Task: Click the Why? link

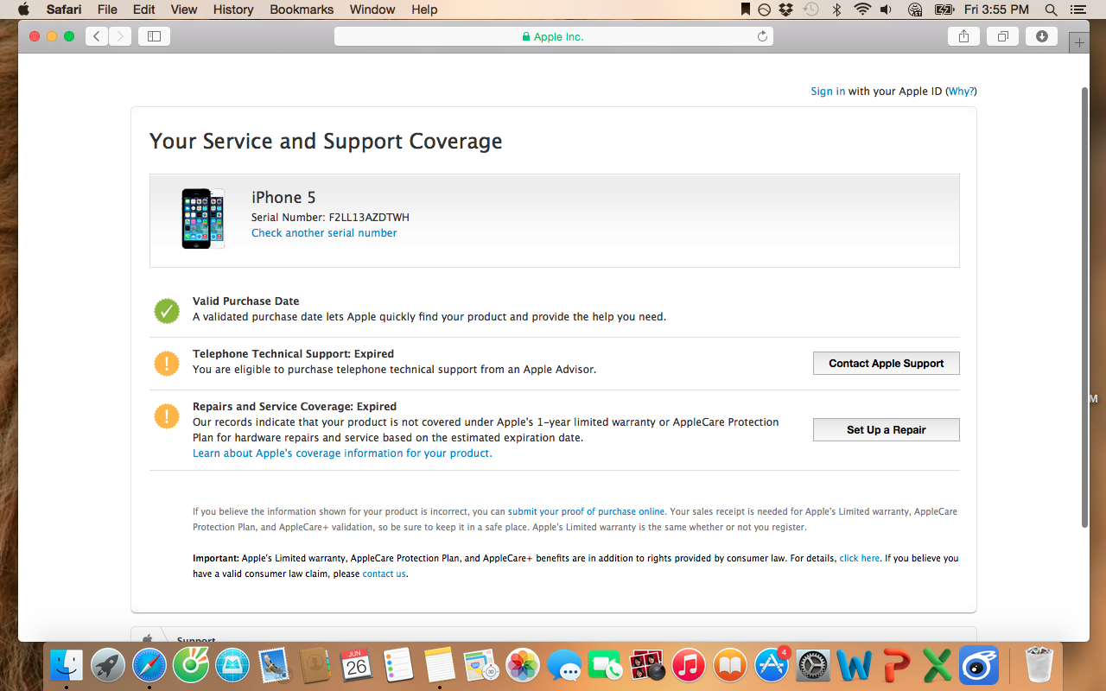Action: [x=961, y=92]
